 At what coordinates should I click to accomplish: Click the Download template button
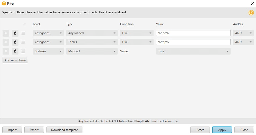[64, 130]
